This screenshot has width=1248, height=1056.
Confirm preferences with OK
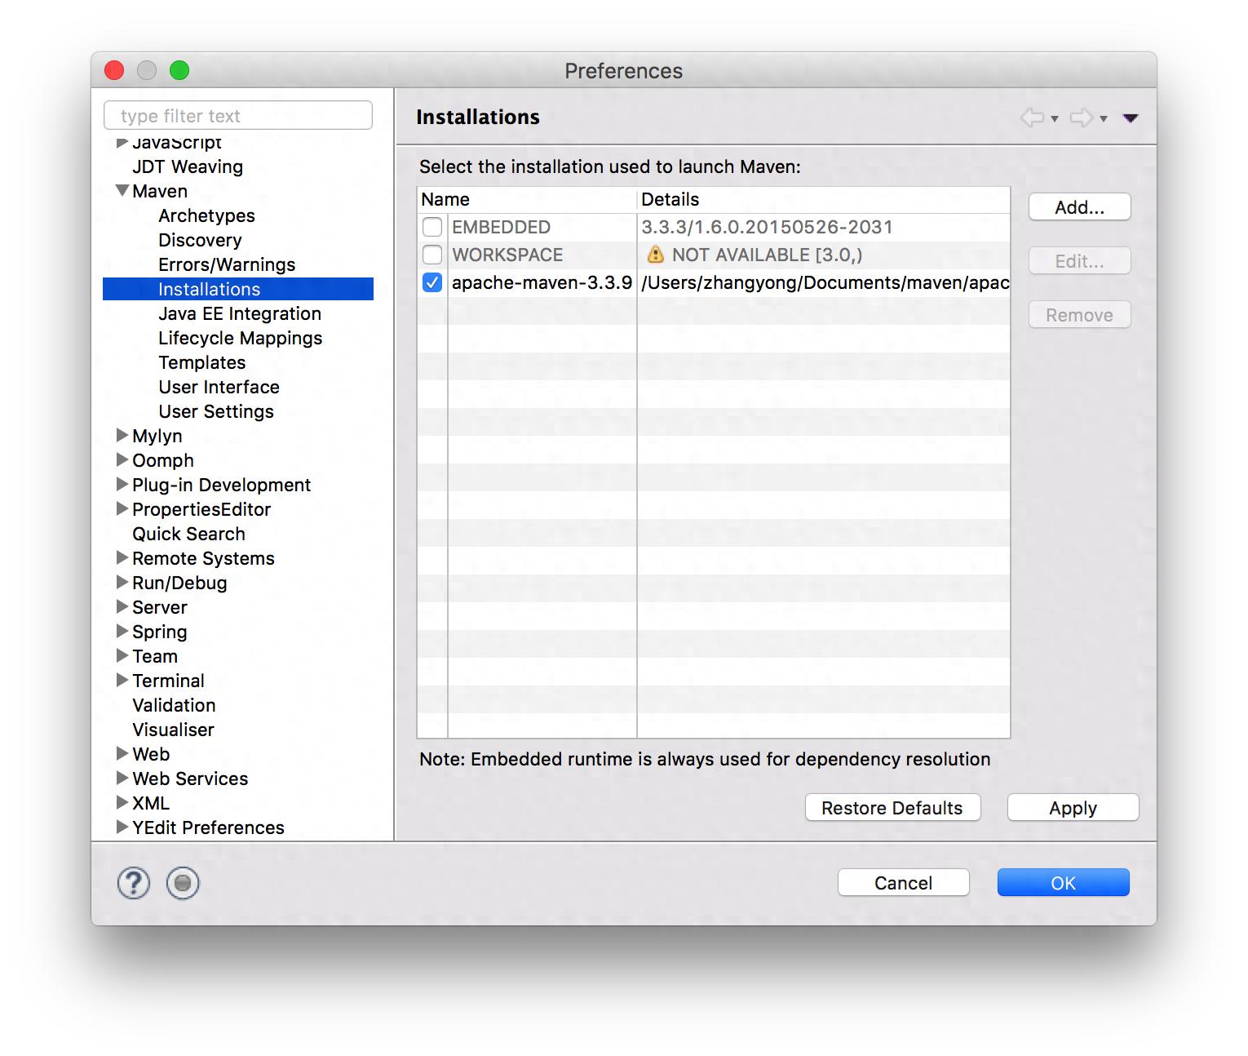point(1063,883)
